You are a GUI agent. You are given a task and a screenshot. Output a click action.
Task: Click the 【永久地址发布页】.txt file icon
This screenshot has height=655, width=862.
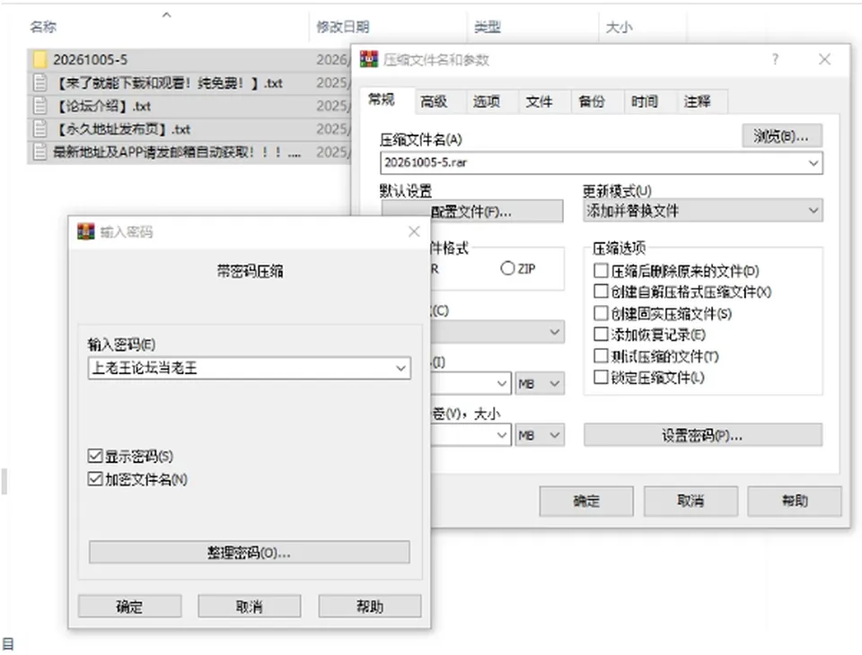pyautogui.click(x=40, y=128)
